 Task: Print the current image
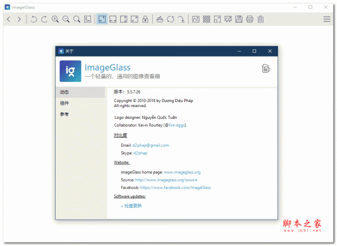click(249, 19)
